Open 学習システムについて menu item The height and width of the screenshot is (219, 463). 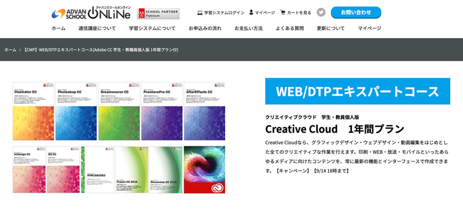152,28
